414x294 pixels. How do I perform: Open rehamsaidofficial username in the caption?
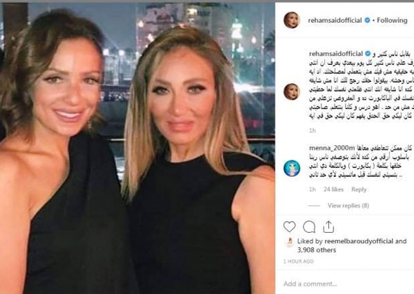336,54
